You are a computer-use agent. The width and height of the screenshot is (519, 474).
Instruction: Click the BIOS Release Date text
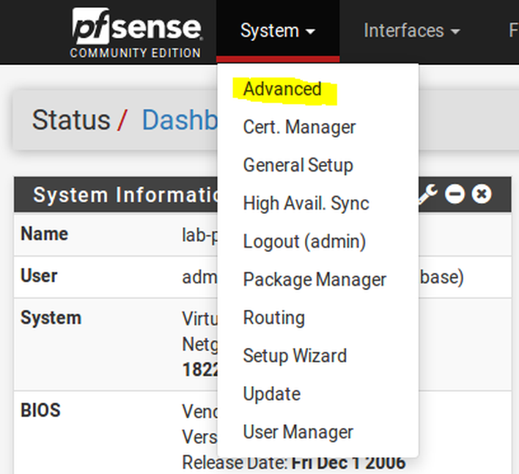click(x=294, y=462)
